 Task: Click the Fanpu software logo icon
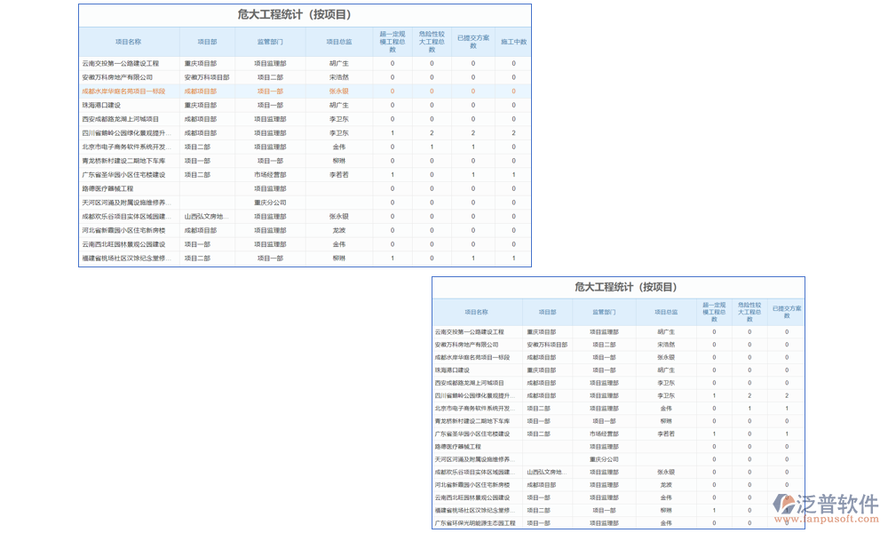[x=784, y=505]
